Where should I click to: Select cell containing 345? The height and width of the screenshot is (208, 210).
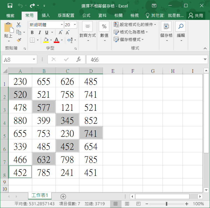click(x=67, y=120)
